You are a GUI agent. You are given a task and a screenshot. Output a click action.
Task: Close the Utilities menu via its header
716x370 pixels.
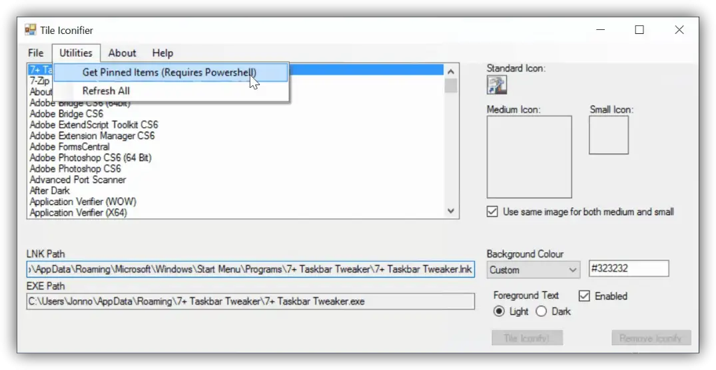(x=76, y=53)
